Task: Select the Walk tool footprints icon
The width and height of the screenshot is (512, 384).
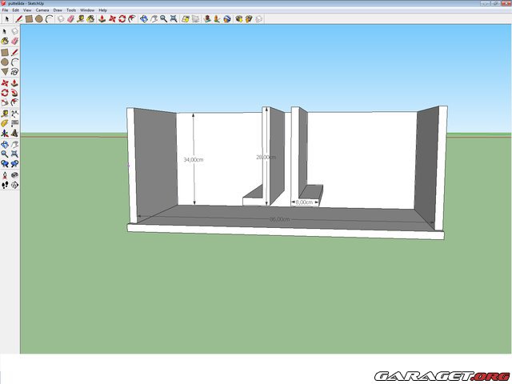Action: point(5,185)
